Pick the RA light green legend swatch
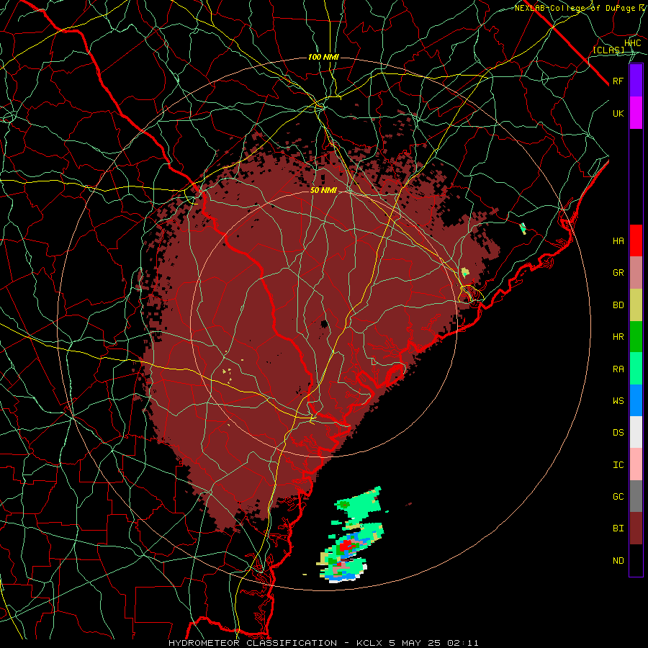The width and height of the screenshot is (648, 648). 636,369
